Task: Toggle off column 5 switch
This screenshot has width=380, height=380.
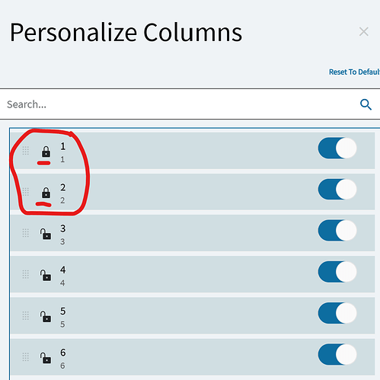Action: 337,313
